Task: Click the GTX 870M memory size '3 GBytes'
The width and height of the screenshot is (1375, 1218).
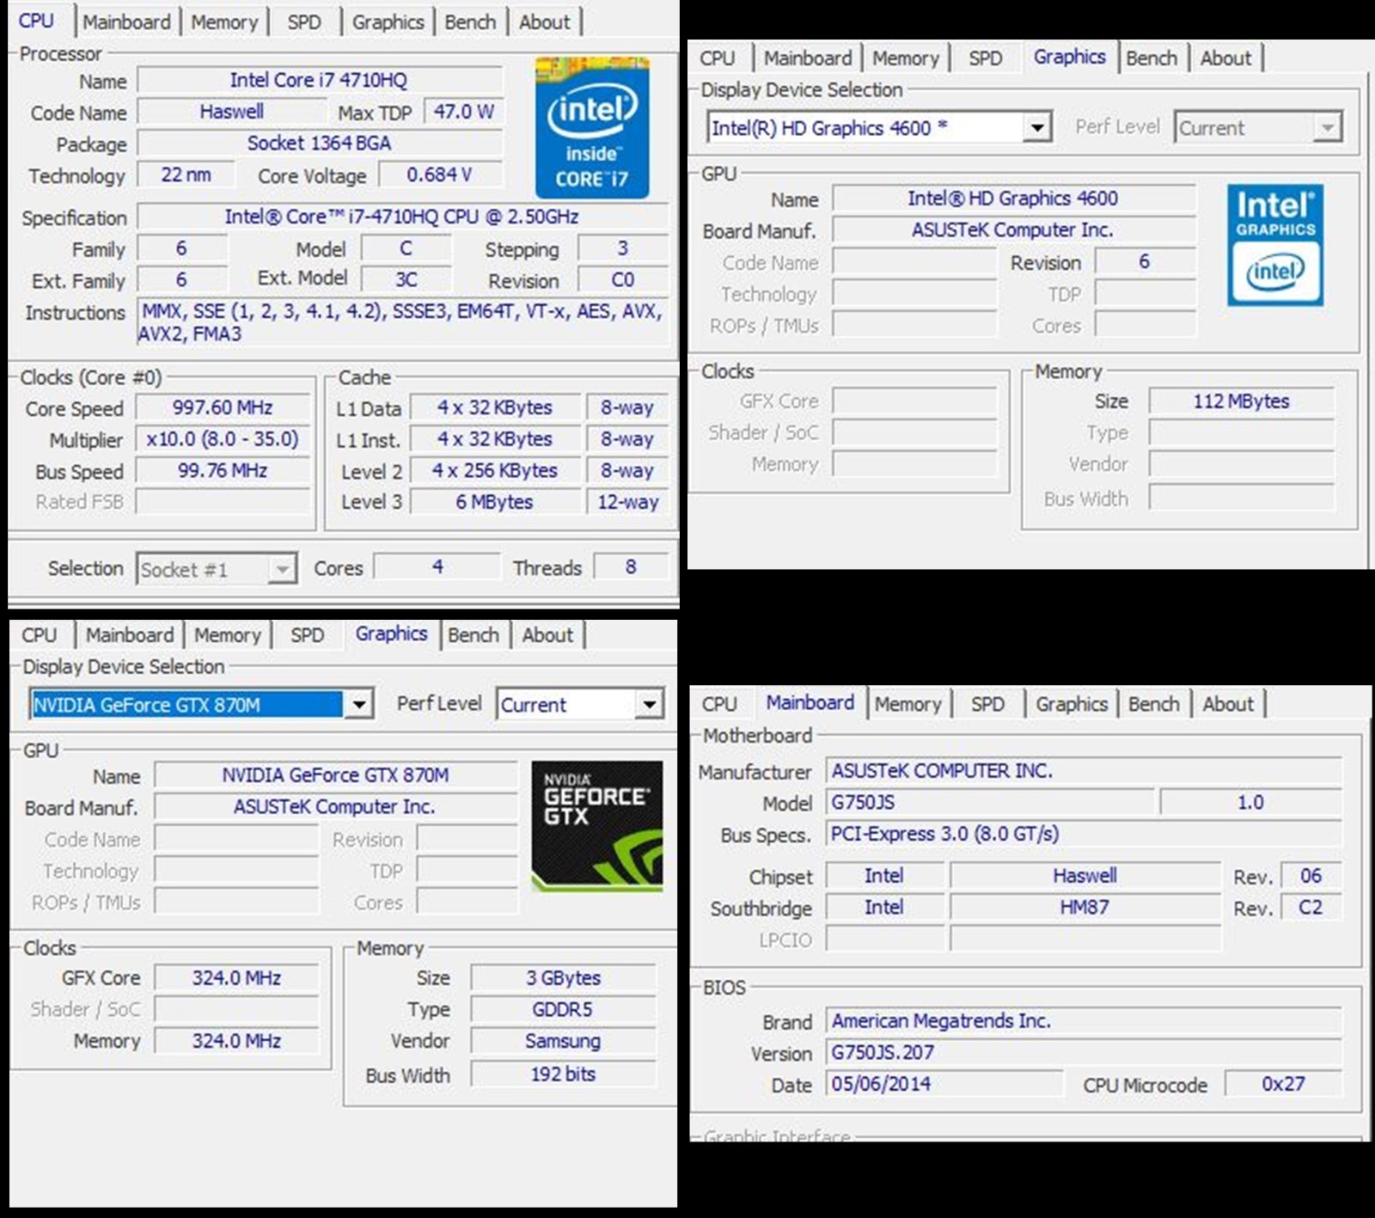Action: (564, 978)
